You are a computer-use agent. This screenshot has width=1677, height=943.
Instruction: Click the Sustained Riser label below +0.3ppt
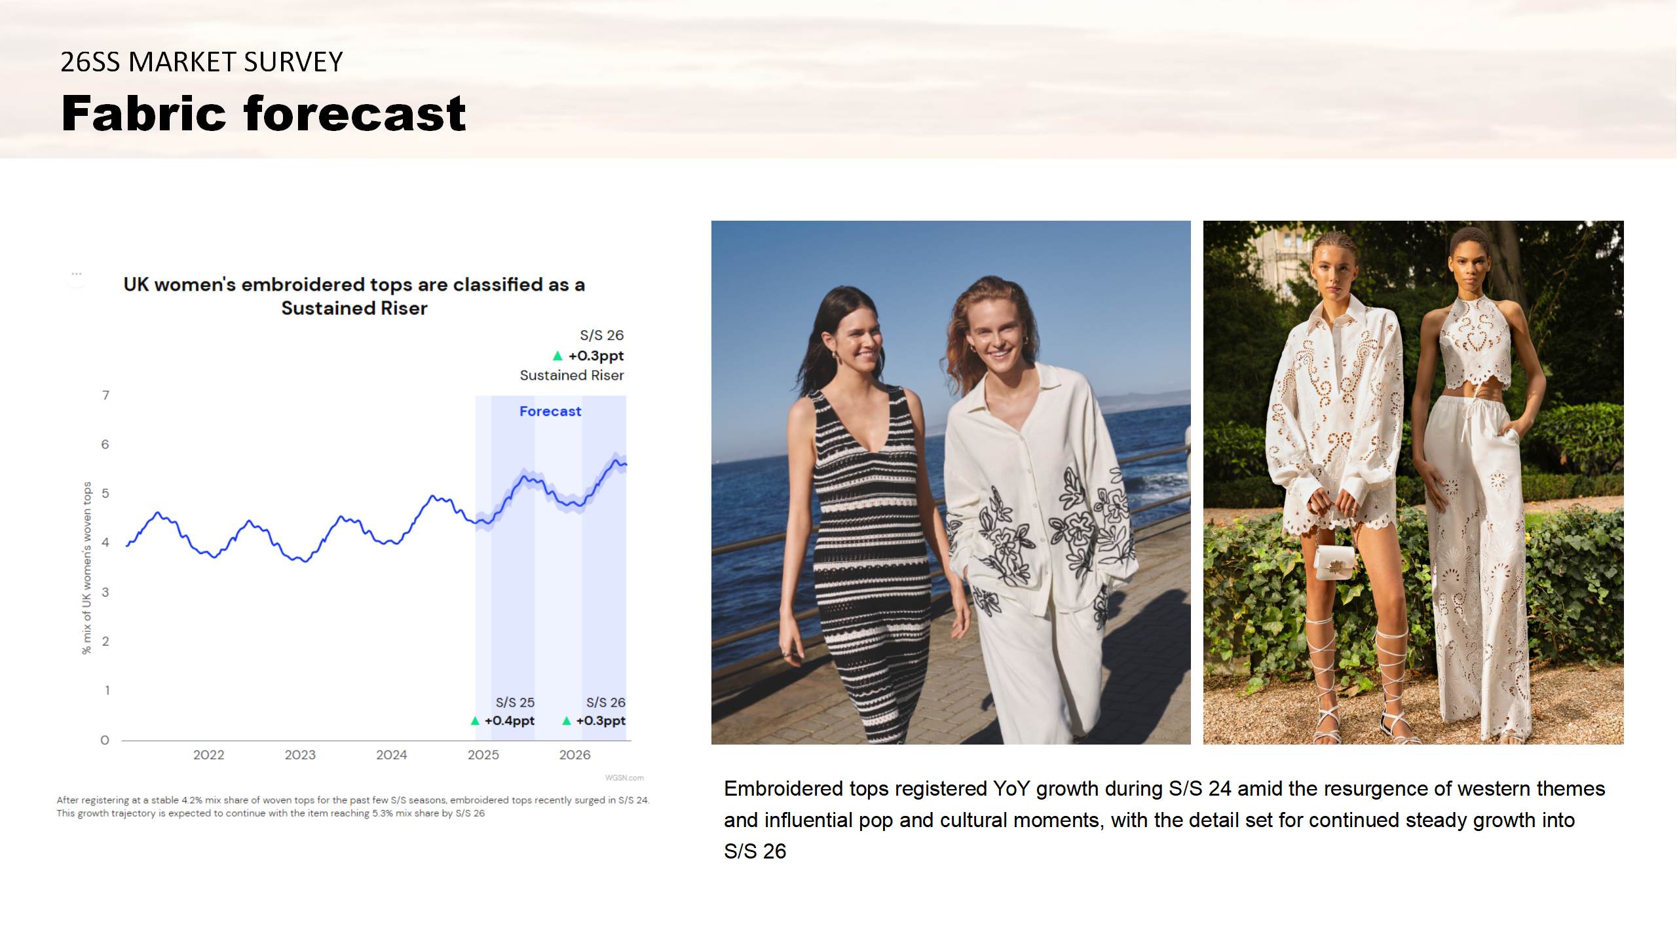(571, 375)
